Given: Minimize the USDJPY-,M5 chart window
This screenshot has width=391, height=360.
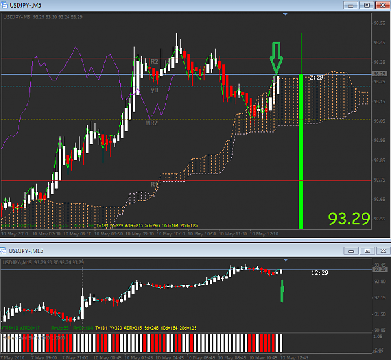Looking at the screenshot, I should tap(350, 5).
